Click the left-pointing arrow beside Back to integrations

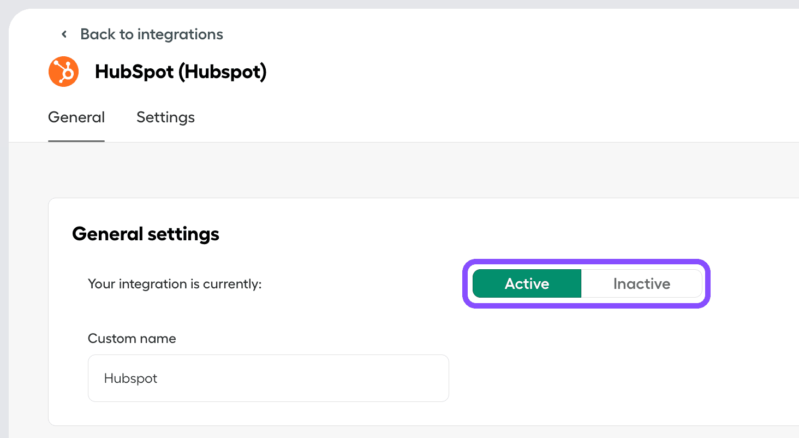tap(63, 34)
